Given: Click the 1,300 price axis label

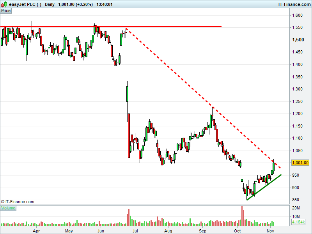Looking at the screenshot, I should pos(297,89).
